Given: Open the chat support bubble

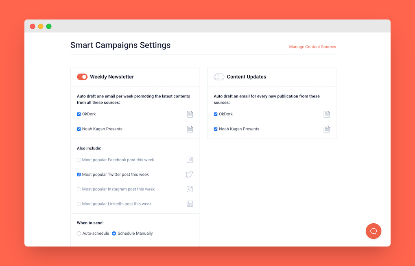Looking at the screenshot, I should point(373,231).
